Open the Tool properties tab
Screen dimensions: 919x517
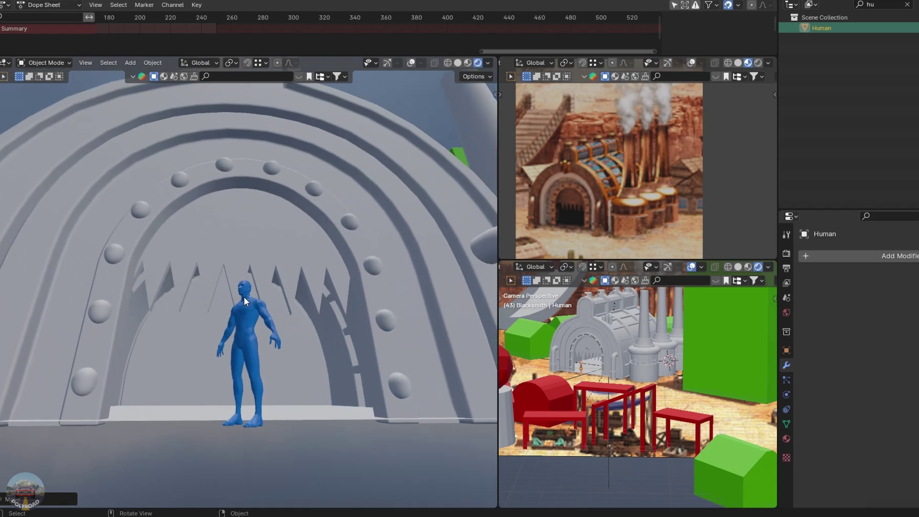click(x=786, y=235)
